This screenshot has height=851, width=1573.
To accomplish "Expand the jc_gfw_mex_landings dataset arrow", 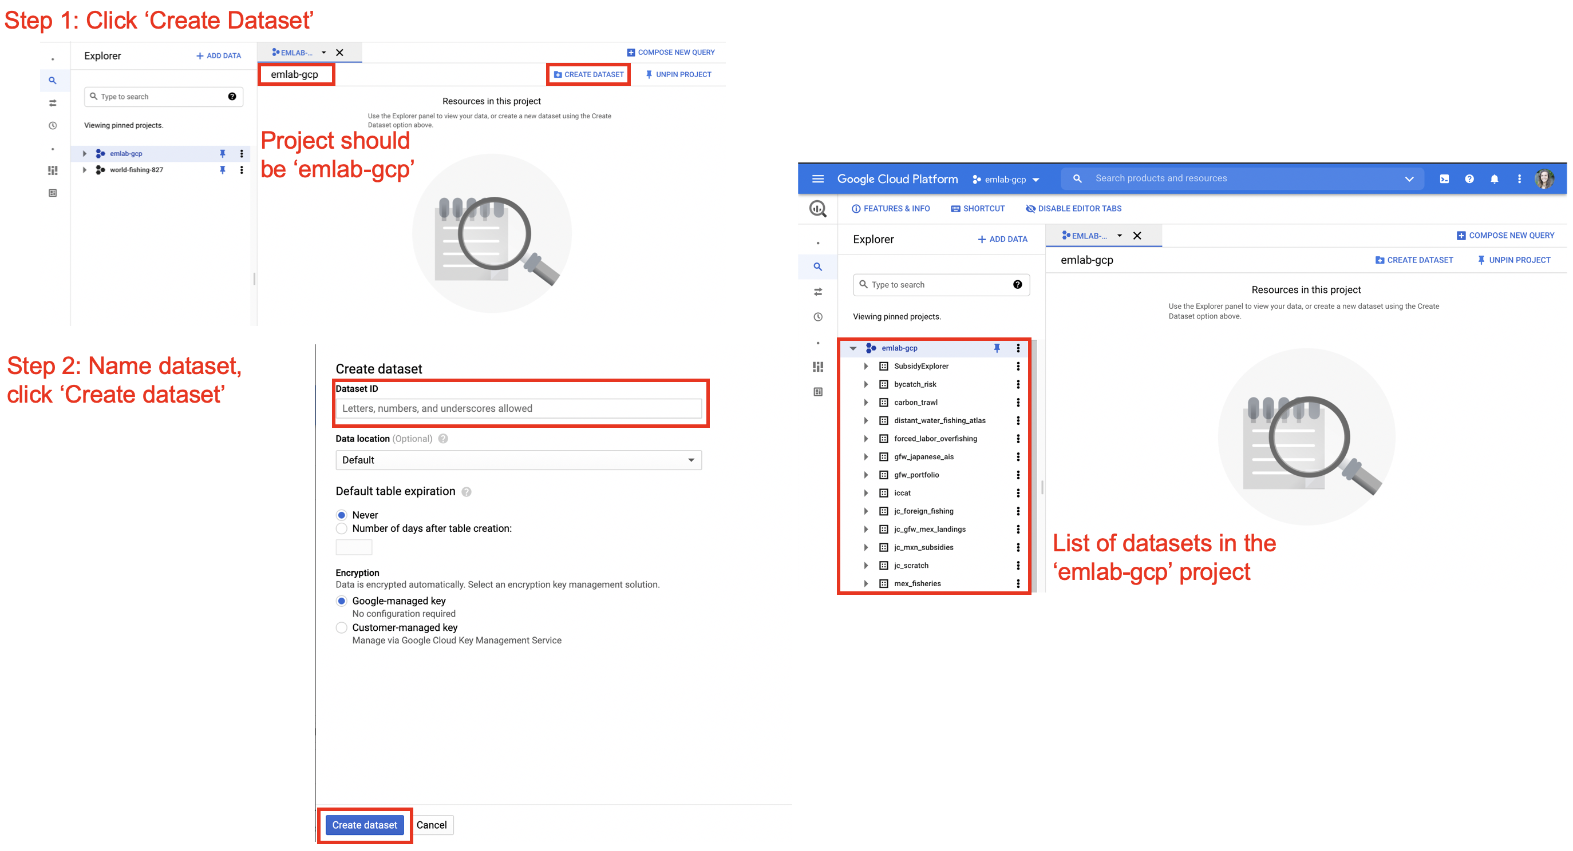I will point(866,530).
